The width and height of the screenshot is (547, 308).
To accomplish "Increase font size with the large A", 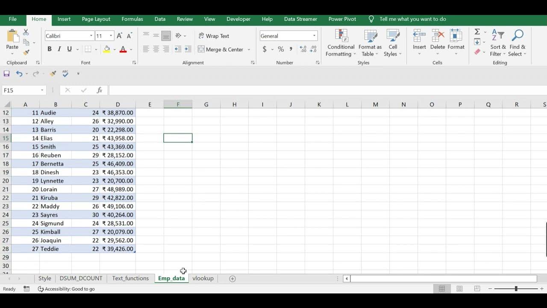I will click(x=120, y=36).
